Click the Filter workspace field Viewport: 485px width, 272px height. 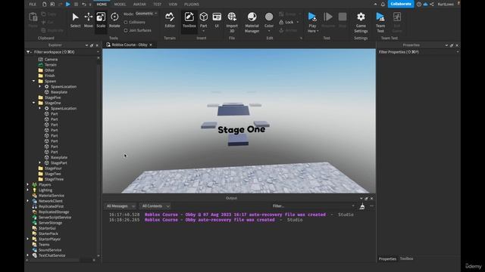pos(64,52)
